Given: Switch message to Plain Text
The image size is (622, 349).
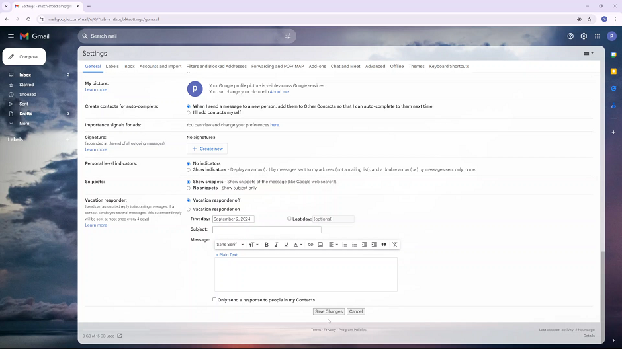Looking at the screenshot, I should click(226, 254).
